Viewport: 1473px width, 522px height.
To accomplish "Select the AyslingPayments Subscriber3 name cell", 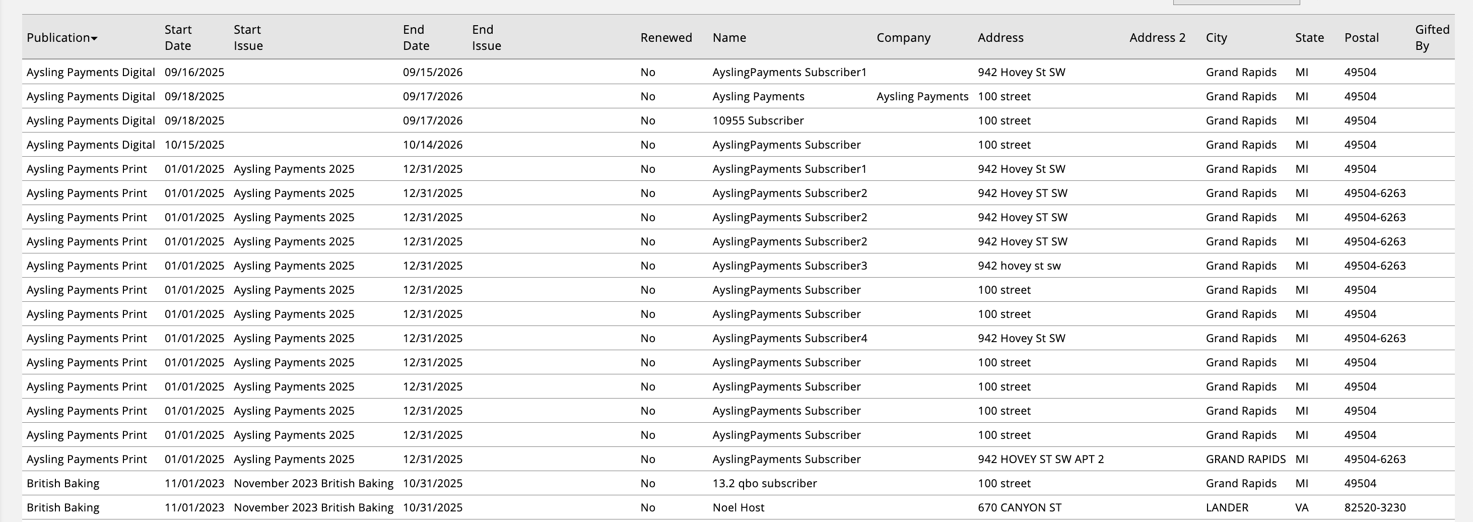I will click(789, 266).
